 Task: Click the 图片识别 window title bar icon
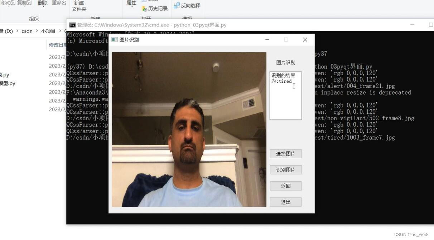(x=114, y=39)
